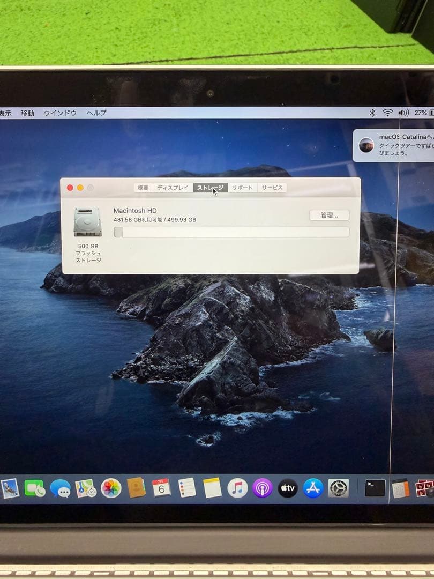Click the macOS Catalina notification icon
Viewport: 434px width, 579px height.
[366, 145]
